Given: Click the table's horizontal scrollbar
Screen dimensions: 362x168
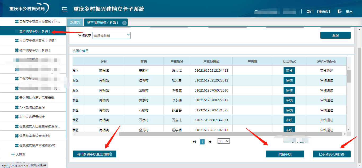Looking at the screenshot, I should tap(231, 134).
